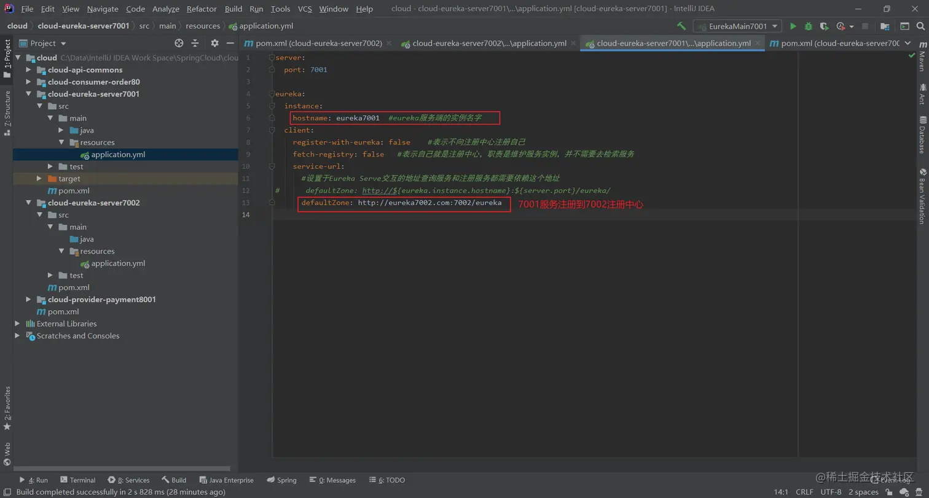
Task: Open the Terminal tool window
Action: (77, 480)
